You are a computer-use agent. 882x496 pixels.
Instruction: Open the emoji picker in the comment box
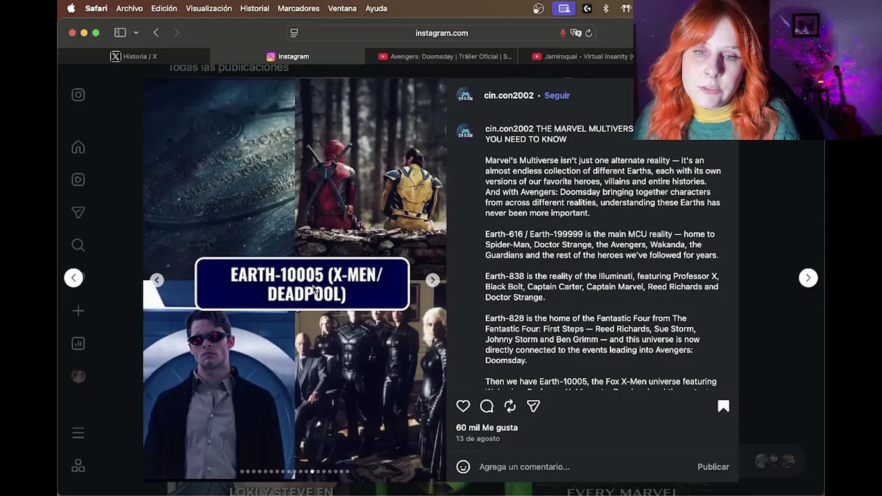(x=463, y=467)
